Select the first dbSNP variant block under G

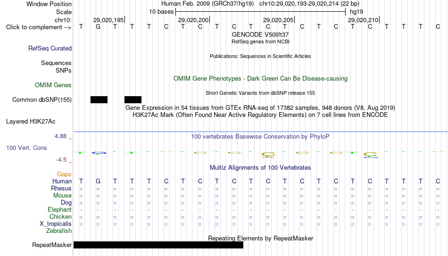click(x=99, y=100)
